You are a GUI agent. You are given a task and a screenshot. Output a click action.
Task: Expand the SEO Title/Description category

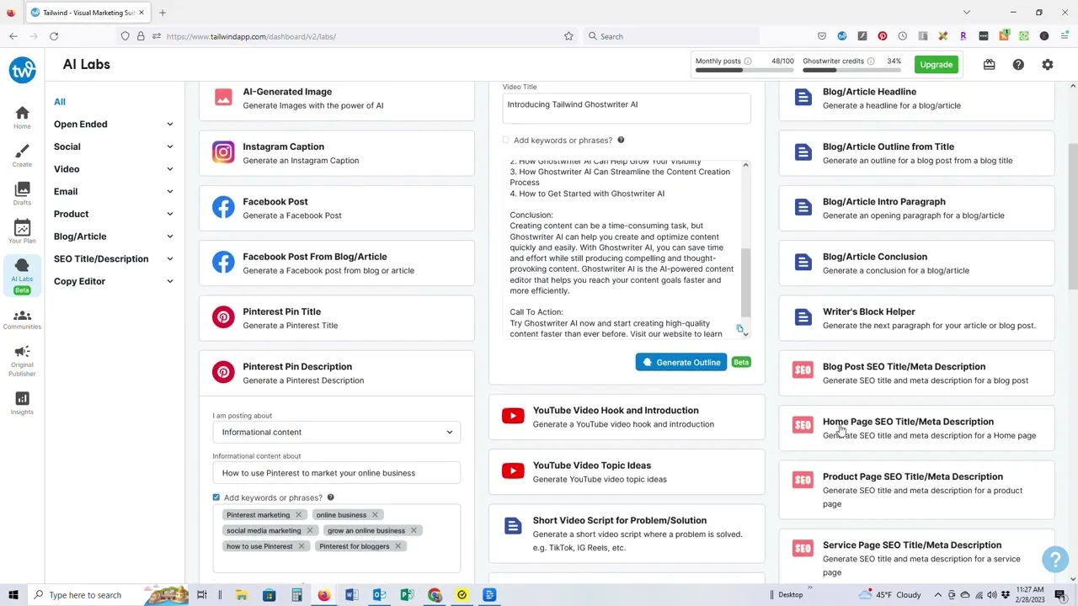(114, 258)
